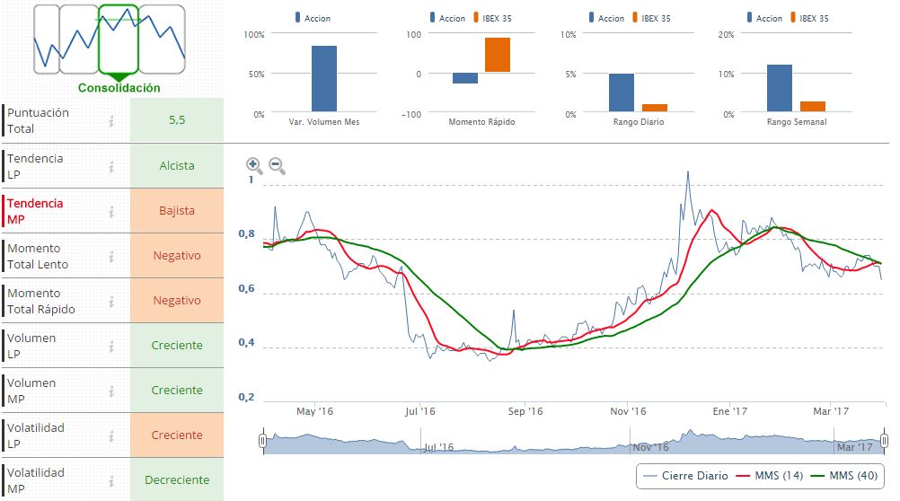Open info icon for Tendencia LP
The image size is (900, 501).
[x=110, y=166]
